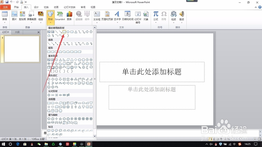Click the 单击此处添加标题 title placeholder
The width and height of the screenshot is (262, 147).
152,72
